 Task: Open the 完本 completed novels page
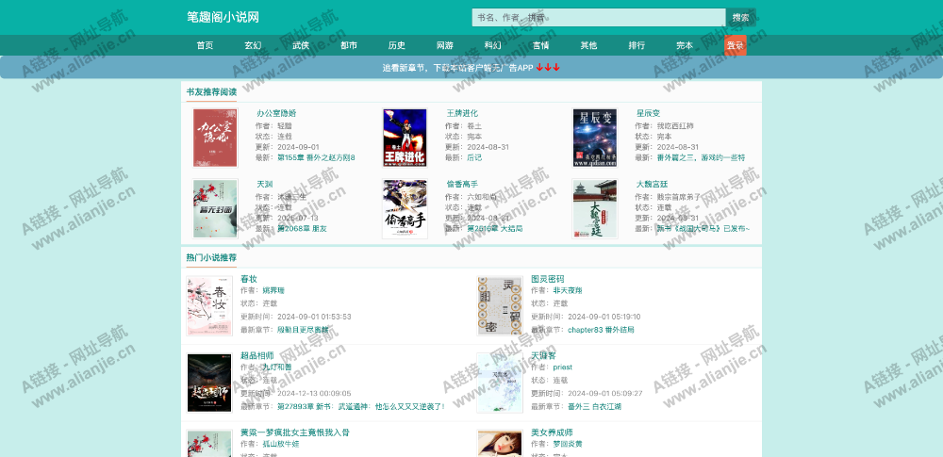pos(685,45)
